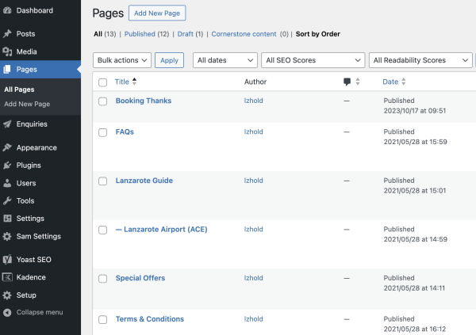This screenshot has height=335, width=476.
Task: Click the Plugins plug icon
Action: click(7, 166)
